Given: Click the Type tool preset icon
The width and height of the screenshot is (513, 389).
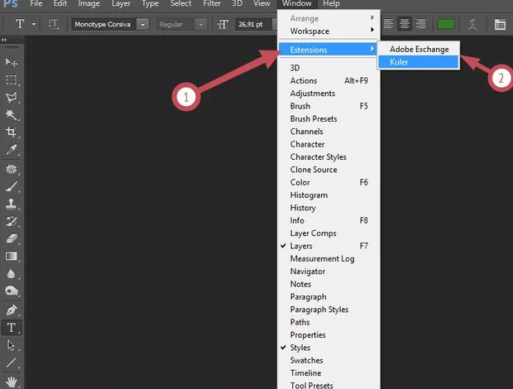Looking at the screenshot, I should click(20, 24).
